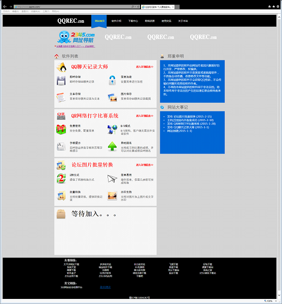This screenshot has width=282, height=304.
Task: Click the floppy disk 即时存储 icon
Action: [x=61, y=81]
